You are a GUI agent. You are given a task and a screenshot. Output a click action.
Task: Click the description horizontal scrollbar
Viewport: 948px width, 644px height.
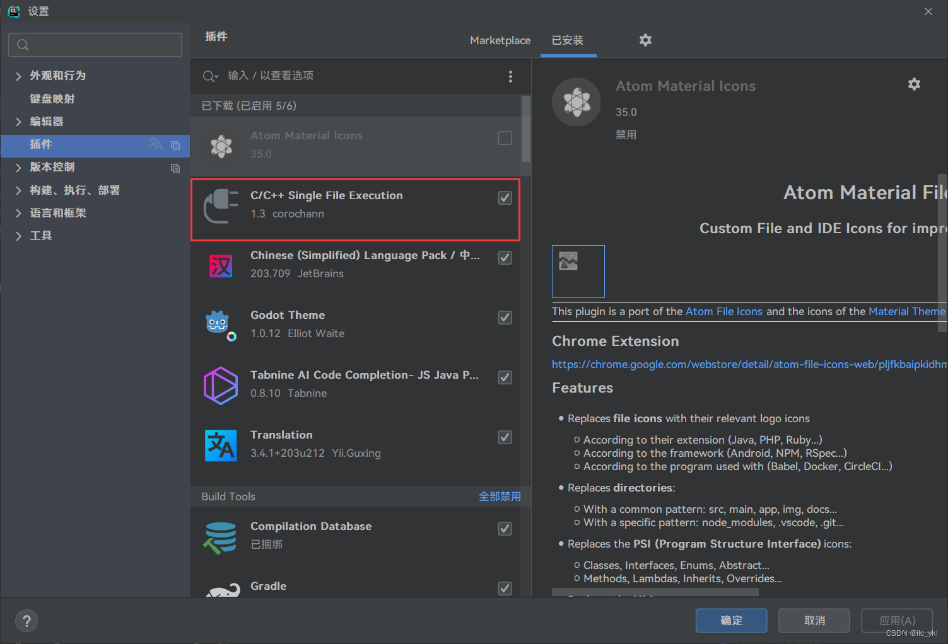coord(655,592)
